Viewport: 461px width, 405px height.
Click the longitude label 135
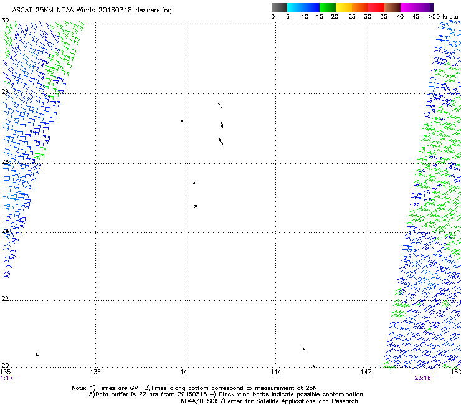(6, 372)
